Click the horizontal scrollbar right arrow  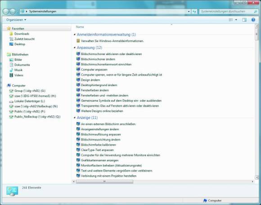click(x=253, y=182)
